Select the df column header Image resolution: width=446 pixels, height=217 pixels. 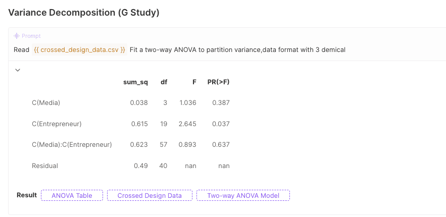(x=164, y=82)
